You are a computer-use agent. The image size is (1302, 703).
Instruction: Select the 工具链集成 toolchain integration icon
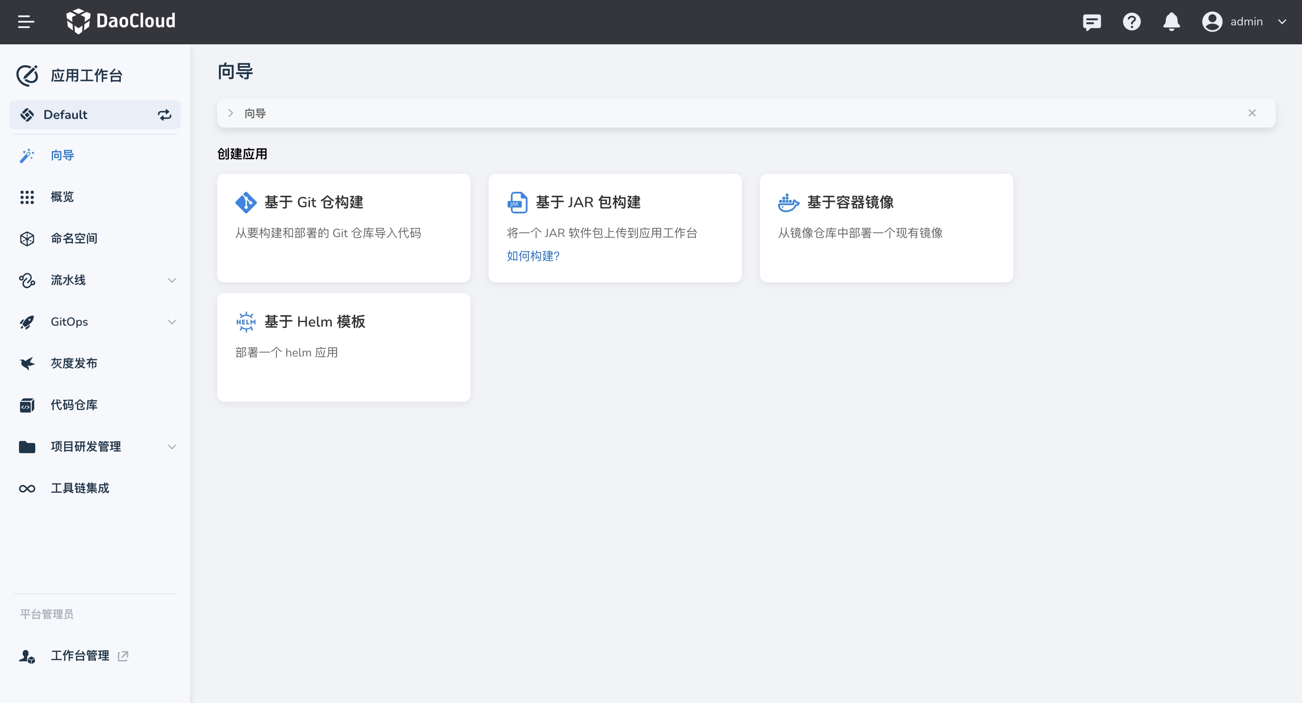click(x=27, y=488)
